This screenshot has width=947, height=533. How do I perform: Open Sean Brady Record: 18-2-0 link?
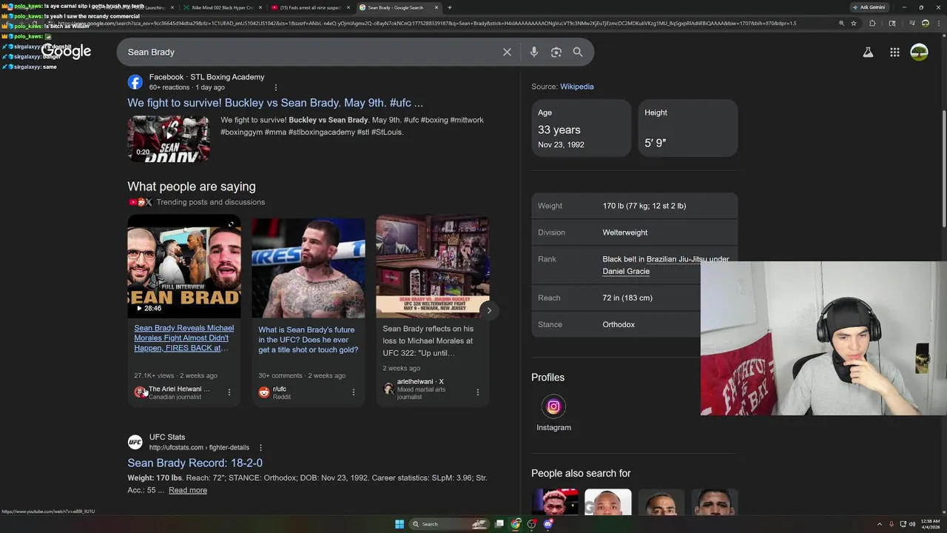click(x=195, y=463)
